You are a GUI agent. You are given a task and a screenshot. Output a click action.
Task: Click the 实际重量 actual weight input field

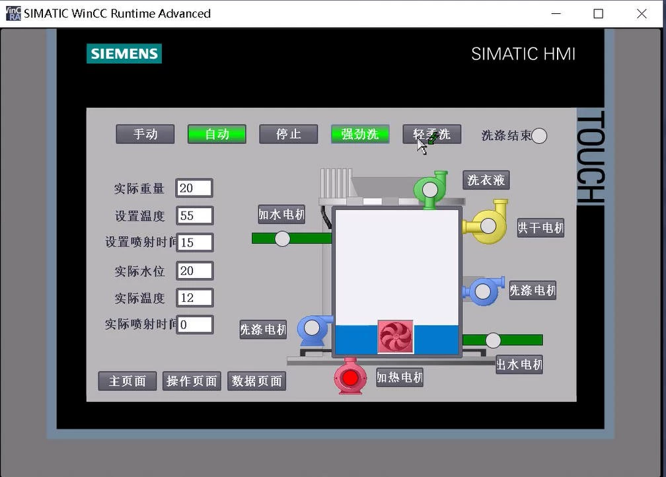coord(194,188)
